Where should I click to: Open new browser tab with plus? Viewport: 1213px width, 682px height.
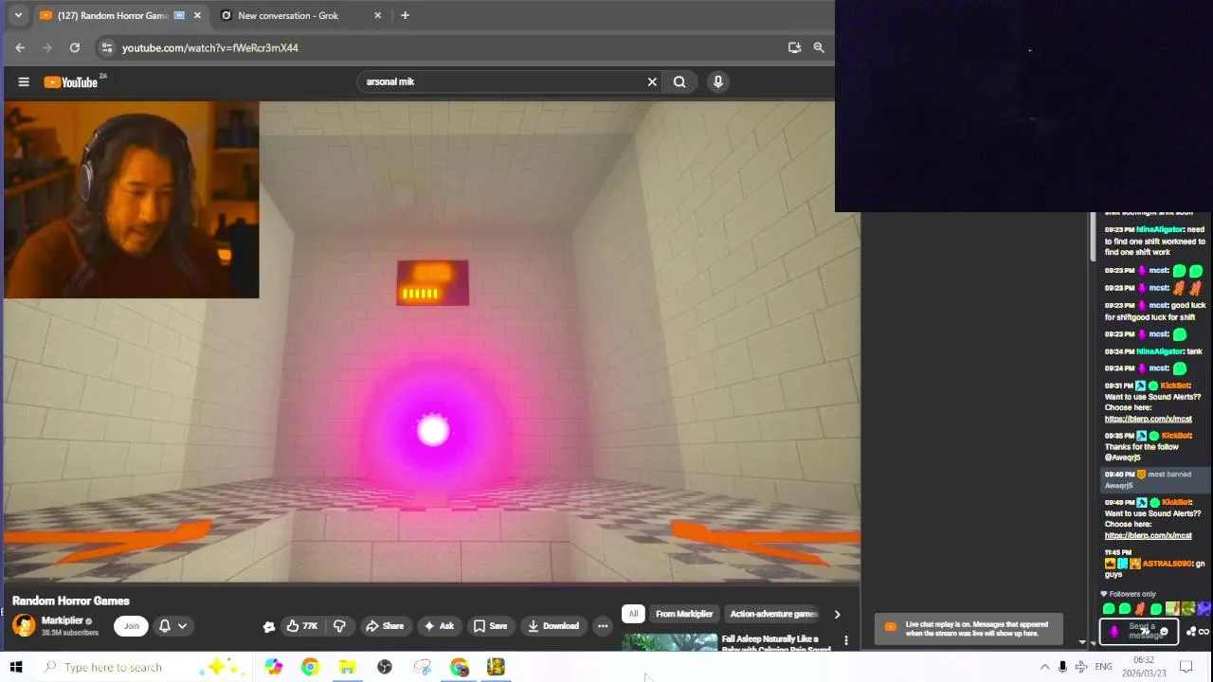coord(405,15)
